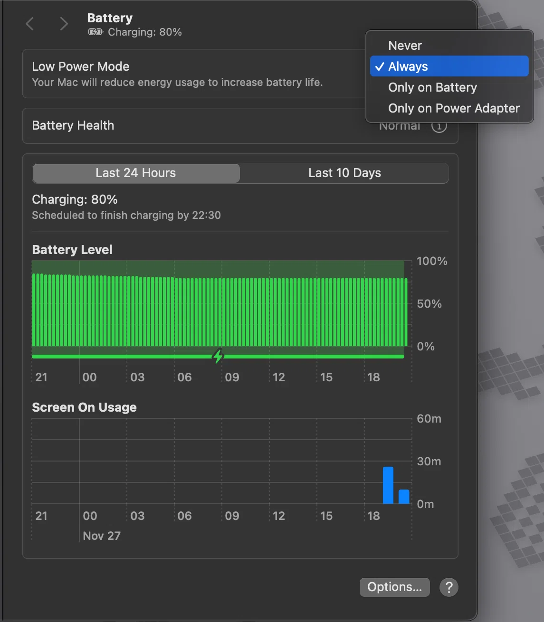The image size is (544, 622).
Task: Go forward with the right chevron
Action: (x=64, y=24)
